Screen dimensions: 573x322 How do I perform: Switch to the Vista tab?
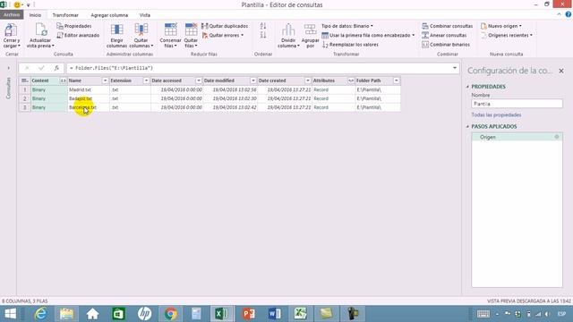tap(145, 15)
